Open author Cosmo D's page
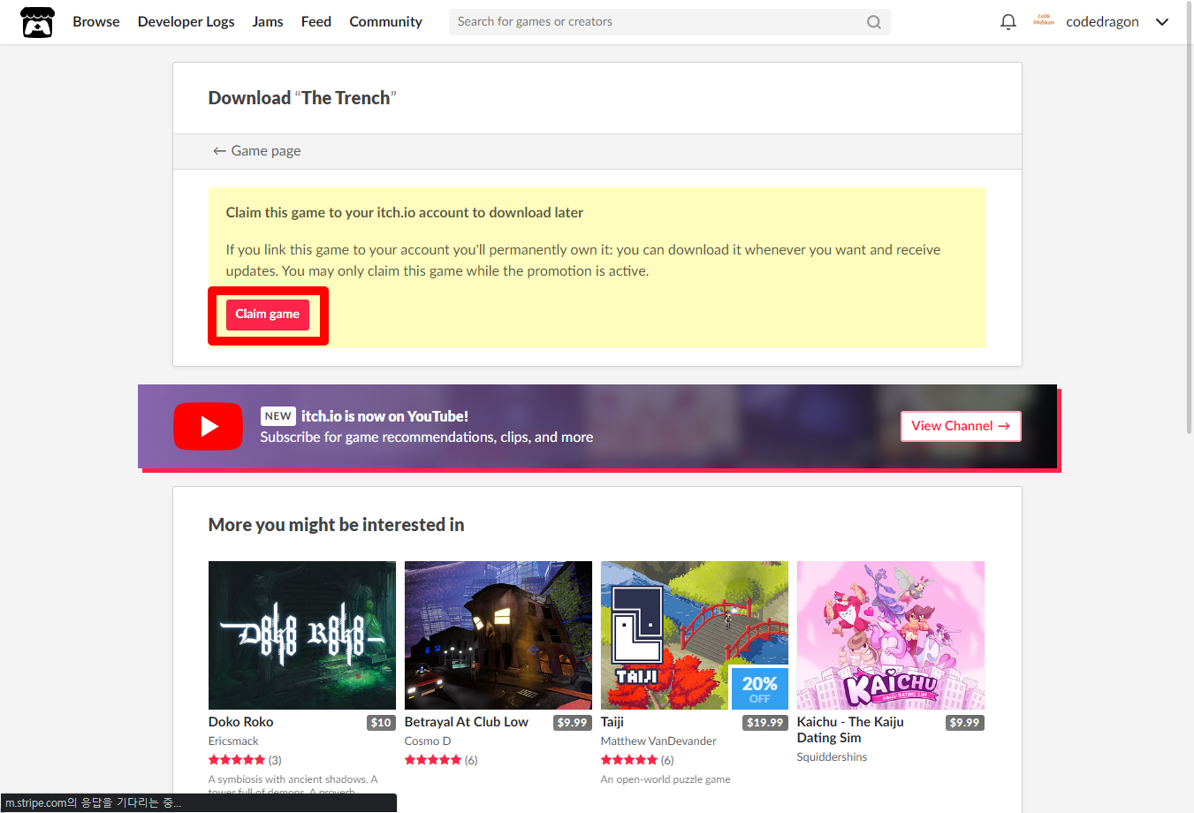This screenshot has height=813, width=1194. point(428,741)
